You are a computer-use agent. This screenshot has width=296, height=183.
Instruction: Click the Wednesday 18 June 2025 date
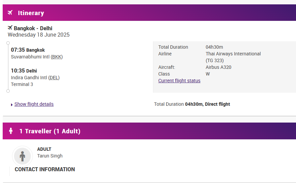tap(39, 35)
